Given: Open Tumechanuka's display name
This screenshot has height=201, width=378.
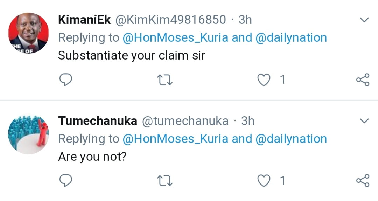Looking at the screenshot, I should (x=98, y=121).
